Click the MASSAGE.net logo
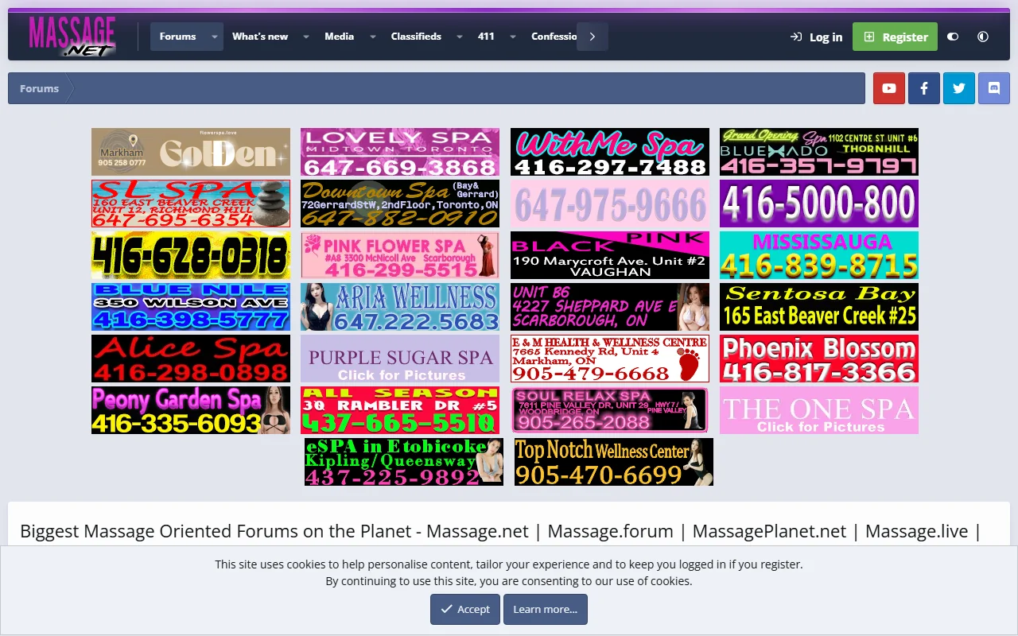 pos(70,35)
